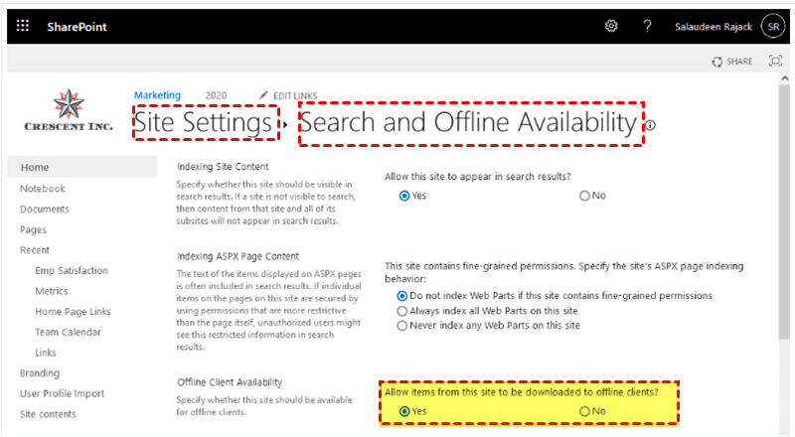The image size is (795, 437).
Task: Go to the Site Settings breadcrumb
Action: pos(204,123)
